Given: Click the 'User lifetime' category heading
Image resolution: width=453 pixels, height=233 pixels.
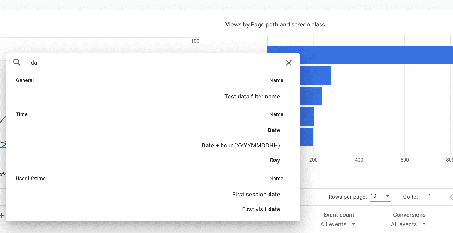Looking at the screenshot, I should [31, 178].
